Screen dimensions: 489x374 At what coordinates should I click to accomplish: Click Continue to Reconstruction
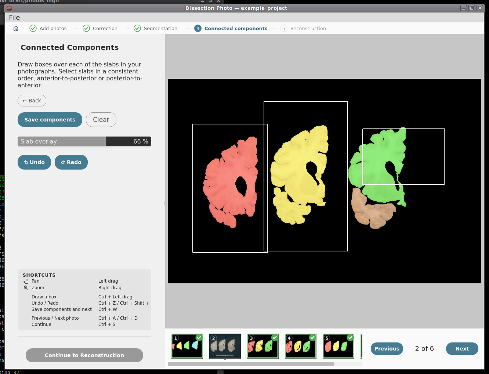pyautogui.click(x=84, y=355)
